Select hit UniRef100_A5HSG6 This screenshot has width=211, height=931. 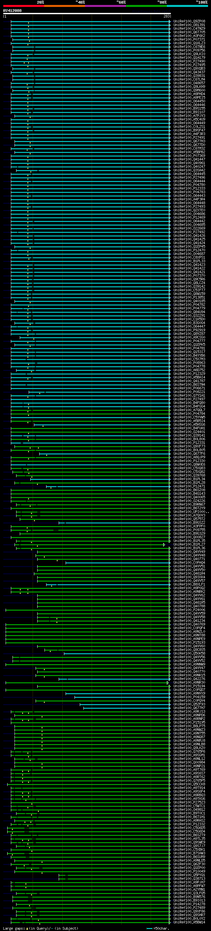tap(189, 425)
